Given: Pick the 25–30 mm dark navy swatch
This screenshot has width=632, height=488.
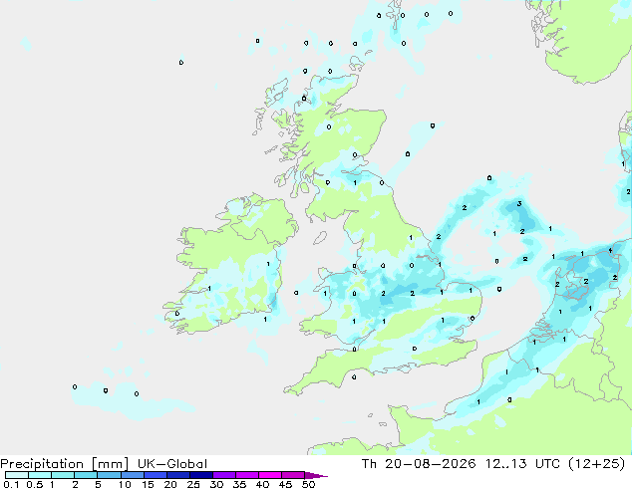Looking at the screenshot, I should coord(200,475).
